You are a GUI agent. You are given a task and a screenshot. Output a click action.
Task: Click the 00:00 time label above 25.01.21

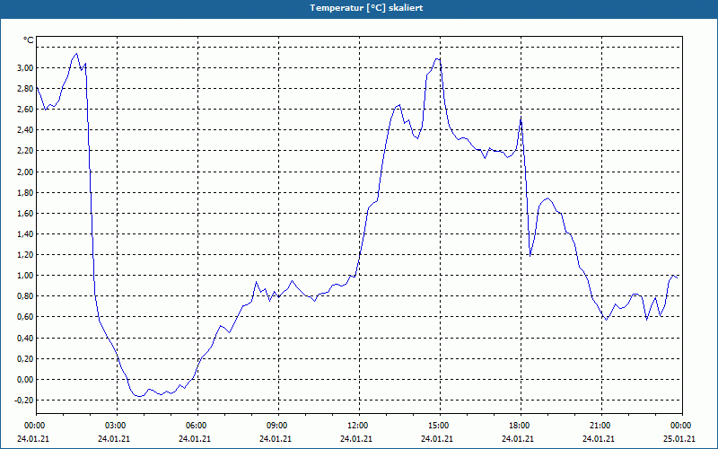point(680,426)
